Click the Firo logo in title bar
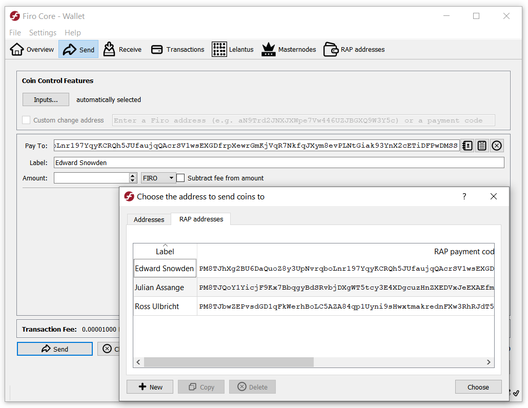Image resolution: width=528 pixels, height=408 pixels. tap(15, 16)
